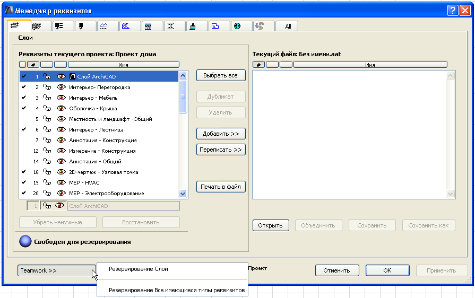The width and height of the screenshot is (475, 298).
Task: Click the Добавить >> button
Action: 221,134
